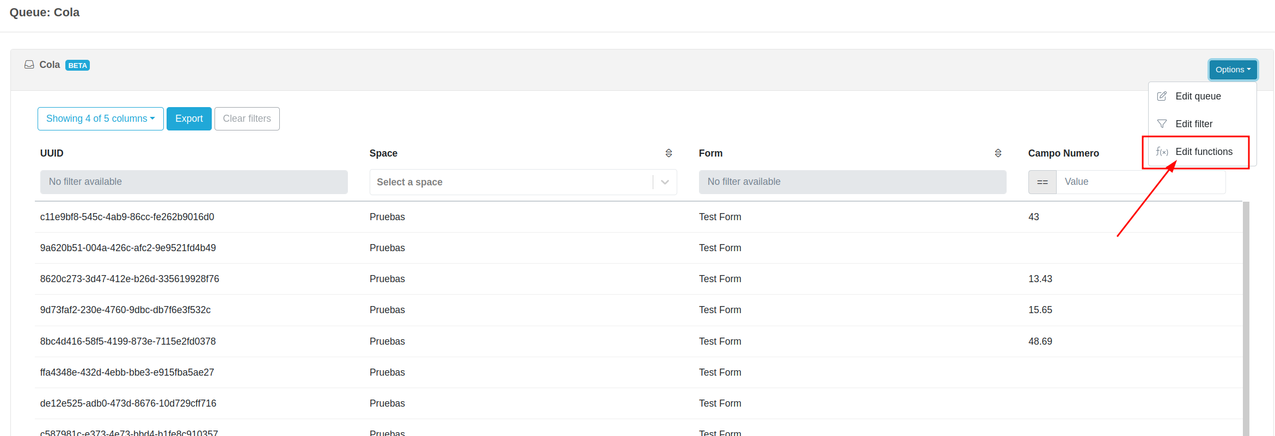
Task: Expand the Showing 4 of 5 columns dropdown
Action: pos(100,119)
